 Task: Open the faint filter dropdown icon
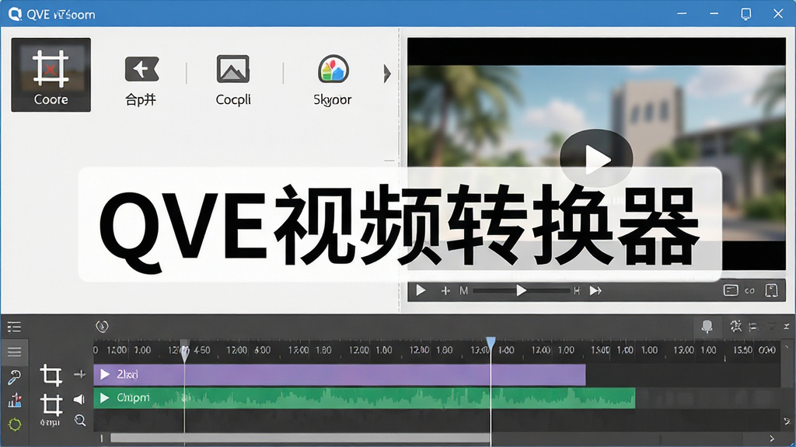(x=772, y=327)
